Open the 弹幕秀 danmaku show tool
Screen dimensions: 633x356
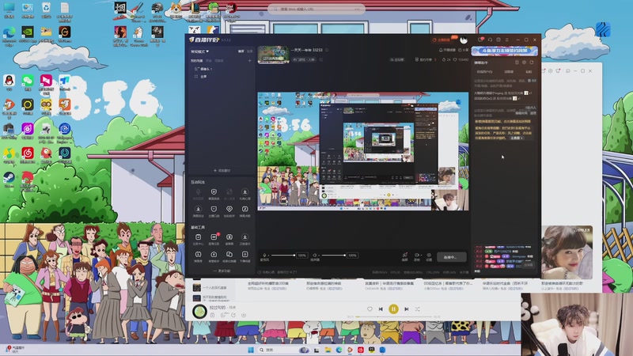click(199, 256)
